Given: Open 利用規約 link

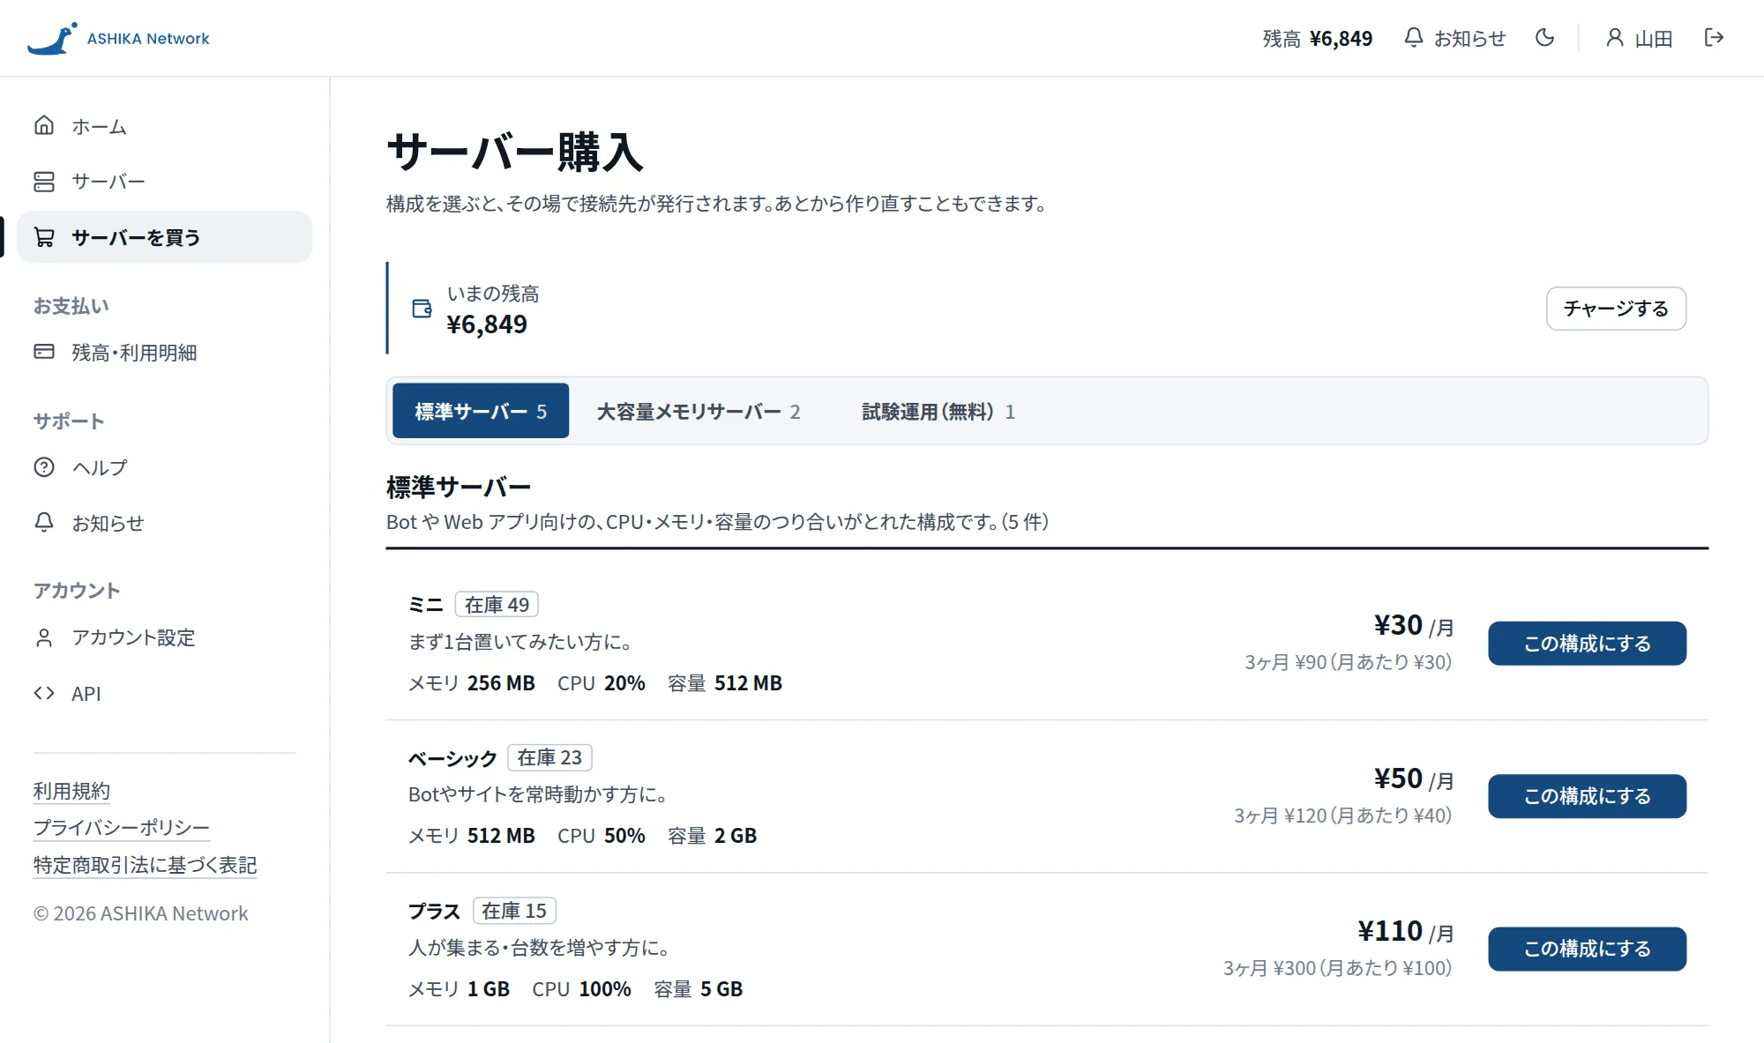Looking at the screenshot, I should click(71, 791).
